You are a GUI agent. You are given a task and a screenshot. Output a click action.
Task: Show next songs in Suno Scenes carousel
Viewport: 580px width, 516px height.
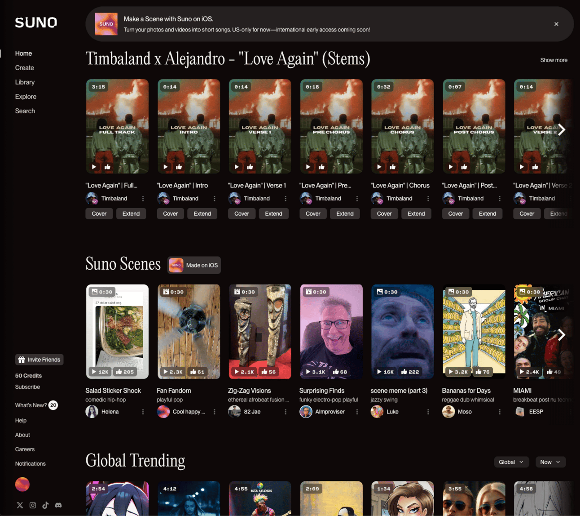562,334
